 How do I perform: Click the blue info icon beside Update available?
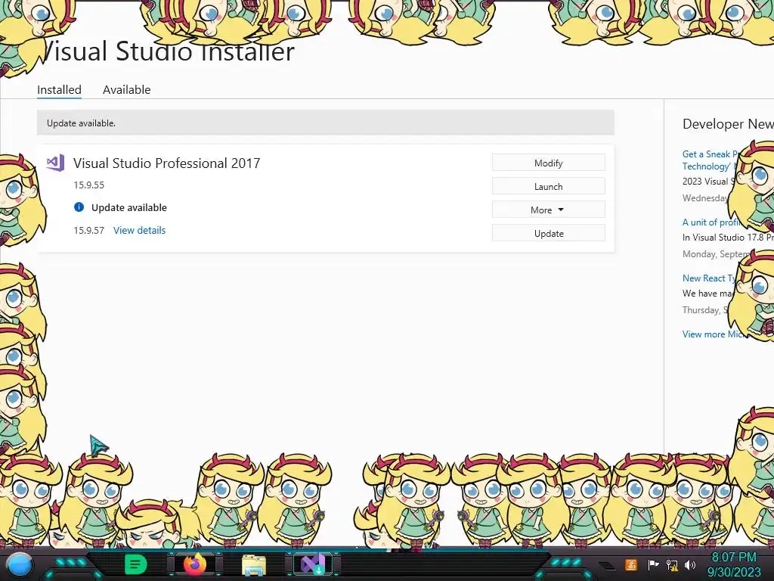pos(79,207)
